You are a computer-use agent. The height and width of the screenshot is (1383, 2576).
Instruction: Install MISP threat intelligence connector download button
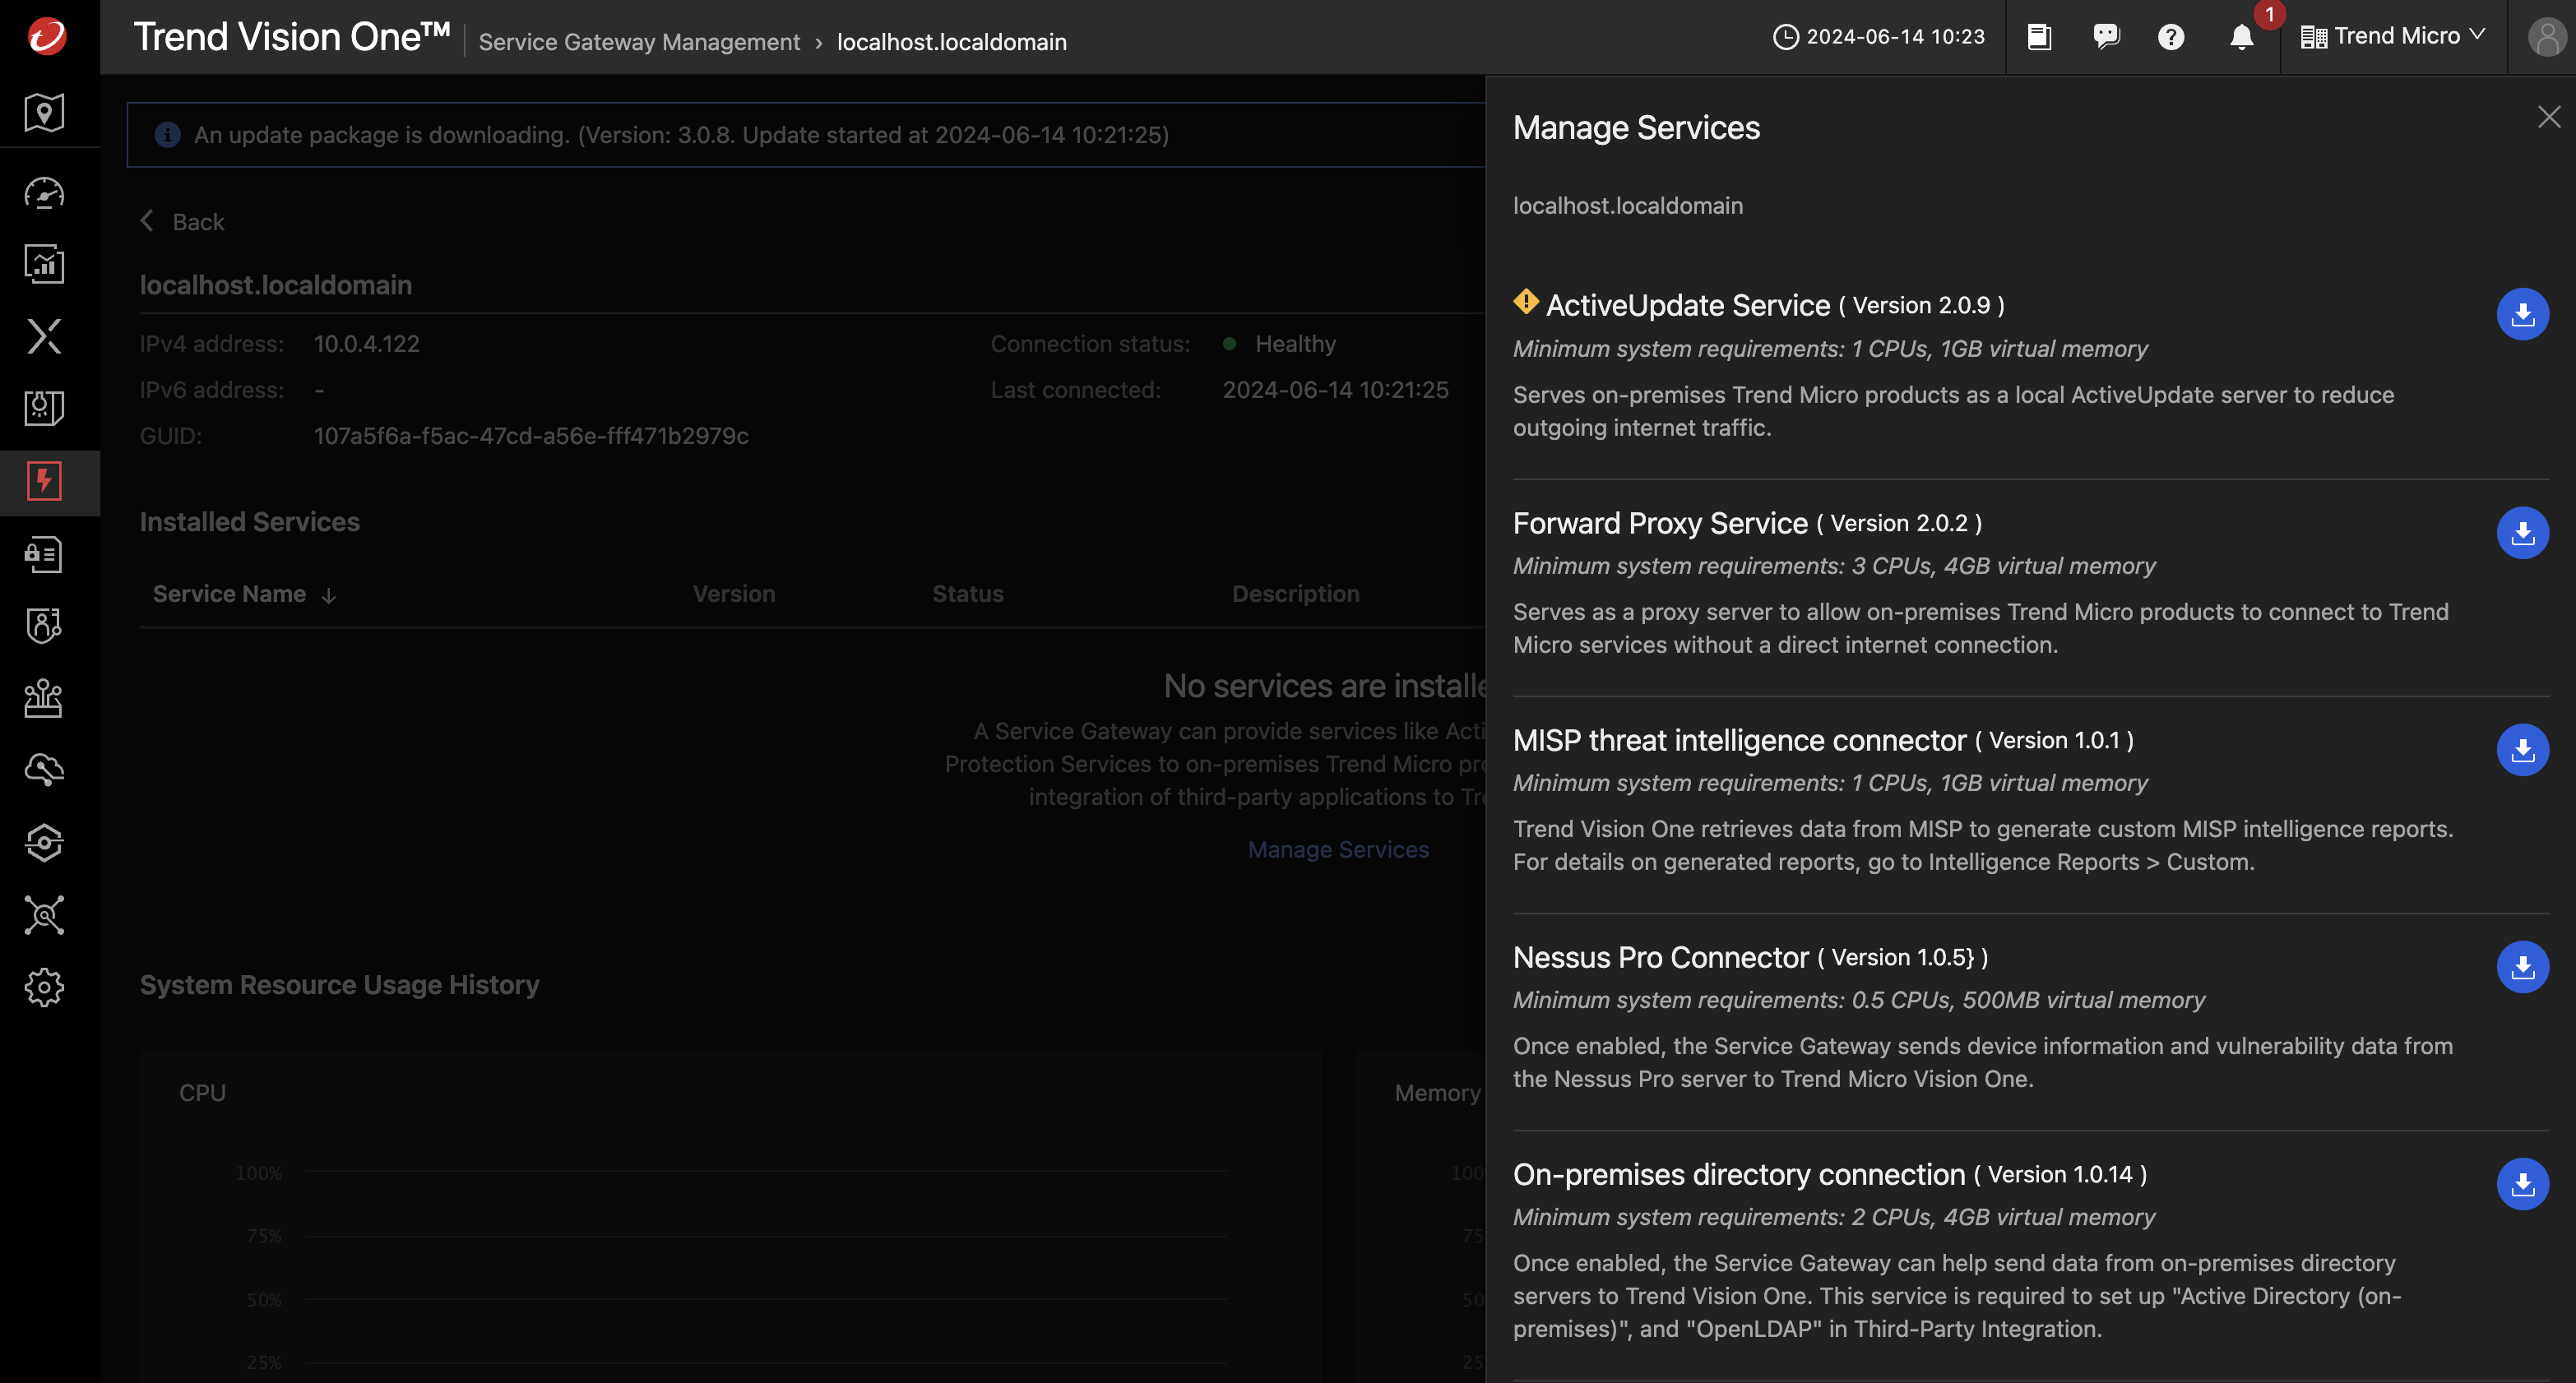click(2523, 749)
